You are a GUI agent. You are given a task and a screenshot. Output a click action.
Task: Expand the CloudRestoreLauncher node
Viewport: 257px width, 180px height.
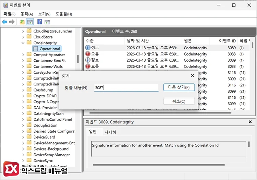(23, 31)
